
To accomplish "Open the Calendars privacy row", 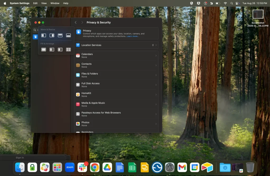I will tap(116, 55).
